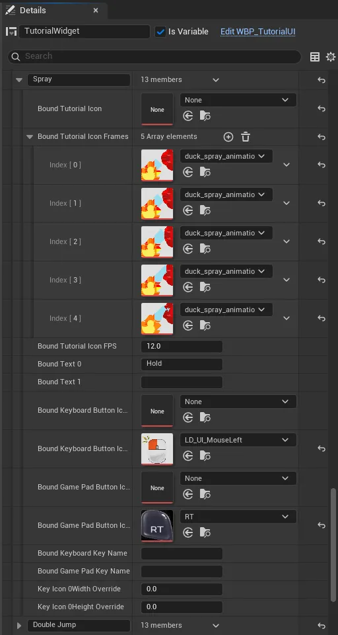Viewport: 338px width, 635px height.
Task: Select the Spray name field
Action: point(79,80)
